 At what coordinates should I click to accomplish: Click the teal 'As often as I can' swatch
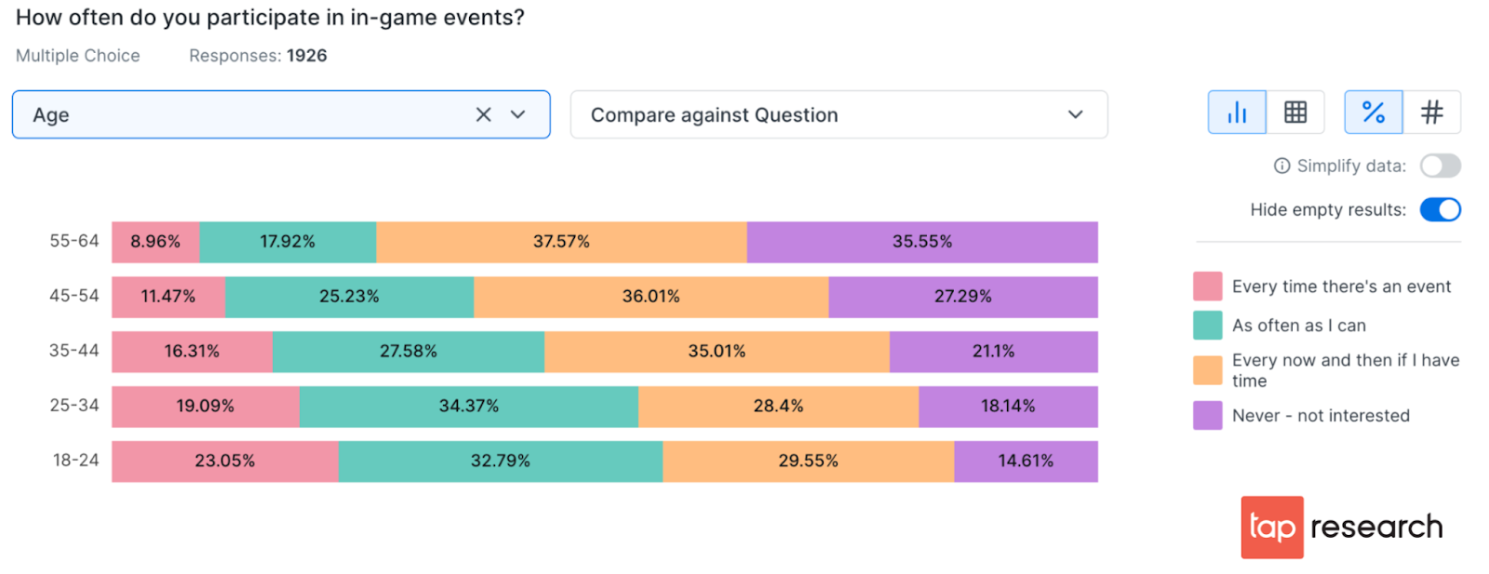(1207, 326)
